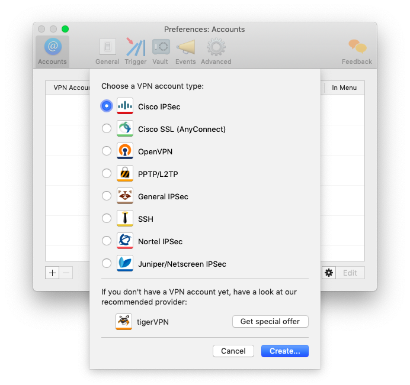Click the Cisco IPSec logo icon
Screen dimensions: 410x385
125,106
